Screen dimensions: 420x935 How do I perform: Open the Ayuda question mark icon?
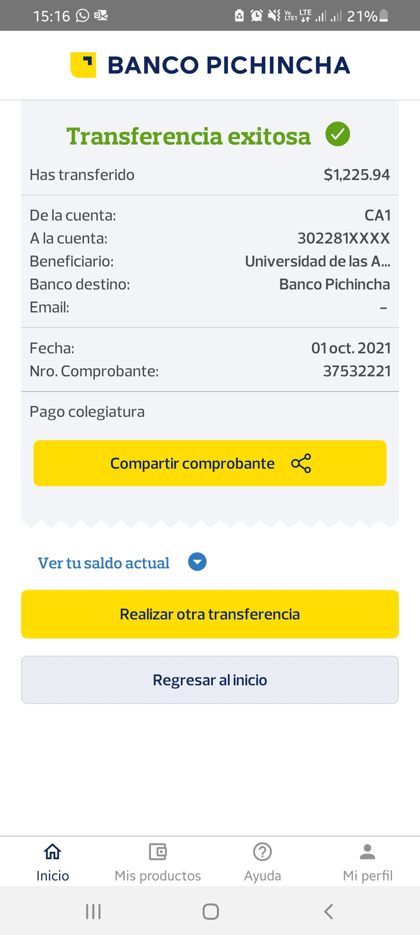tap(262, 852)
